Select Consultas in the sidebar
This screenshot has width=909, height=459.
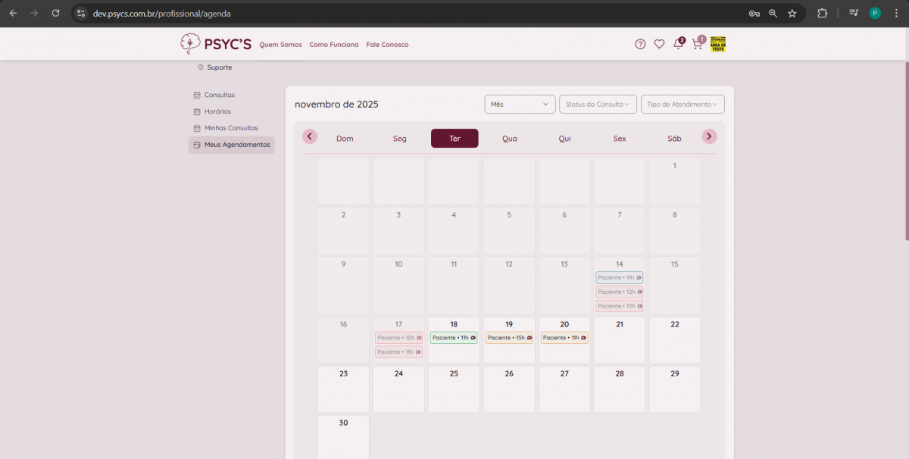(x=219, y=95)
